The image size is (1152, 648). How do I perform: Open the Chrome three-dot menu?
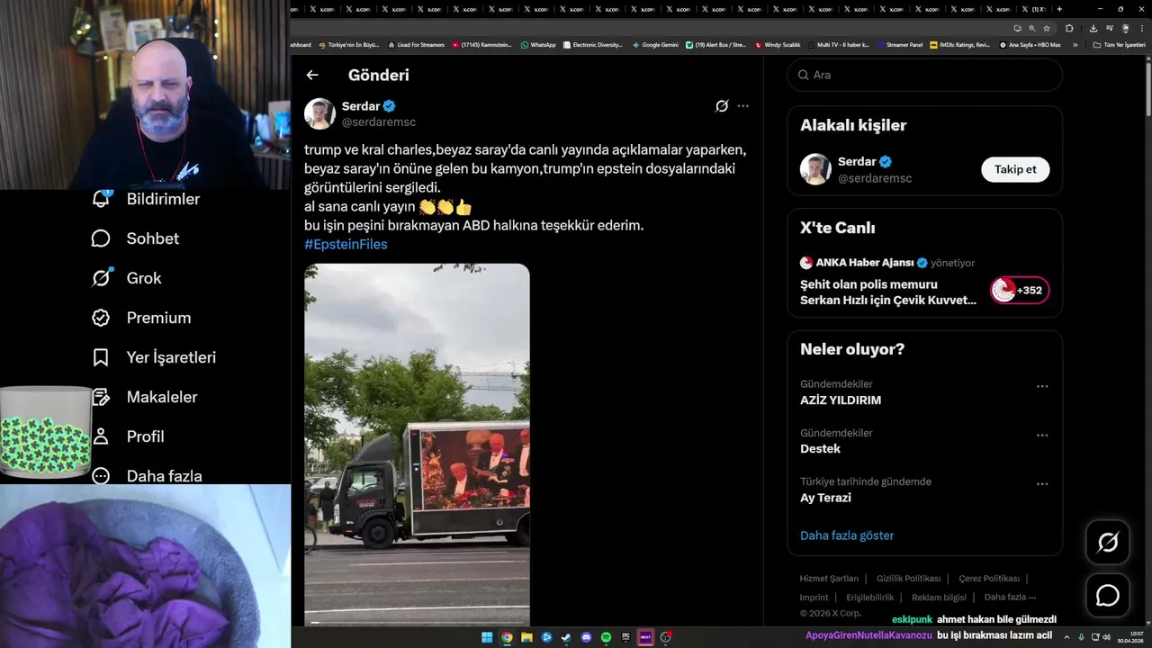1142,28
